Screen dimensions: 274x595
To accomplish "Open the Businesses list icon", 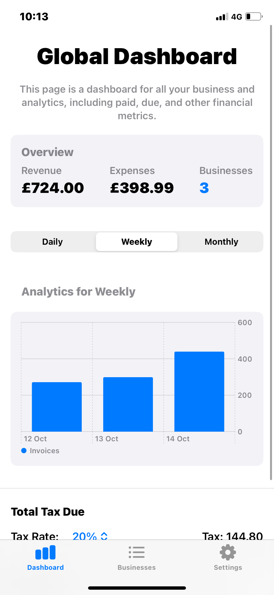I will click(137, 552).
